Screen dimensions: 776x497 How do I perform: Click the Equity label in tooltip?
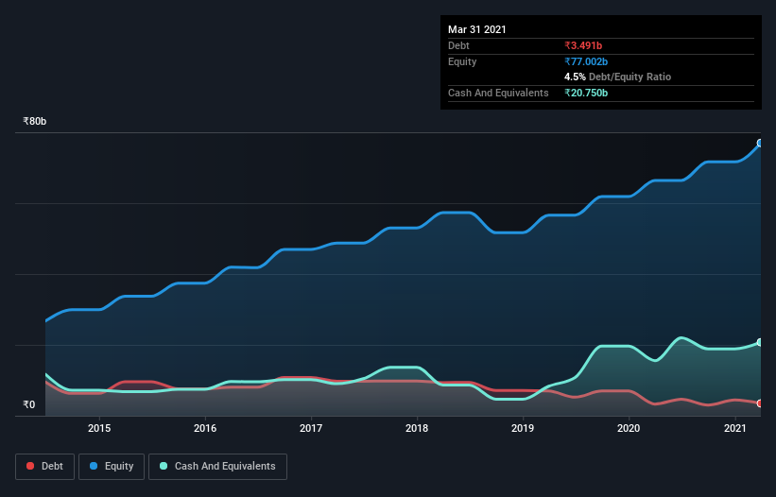(x=462, y=61)
